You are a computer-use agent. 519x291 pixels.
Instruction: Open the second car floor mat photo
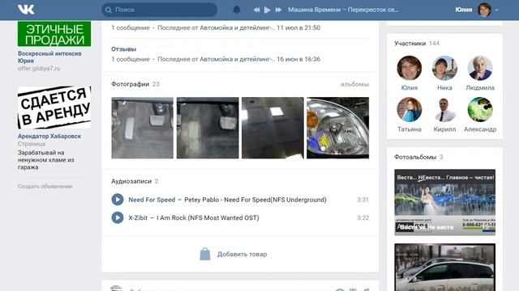coord(208,128)
